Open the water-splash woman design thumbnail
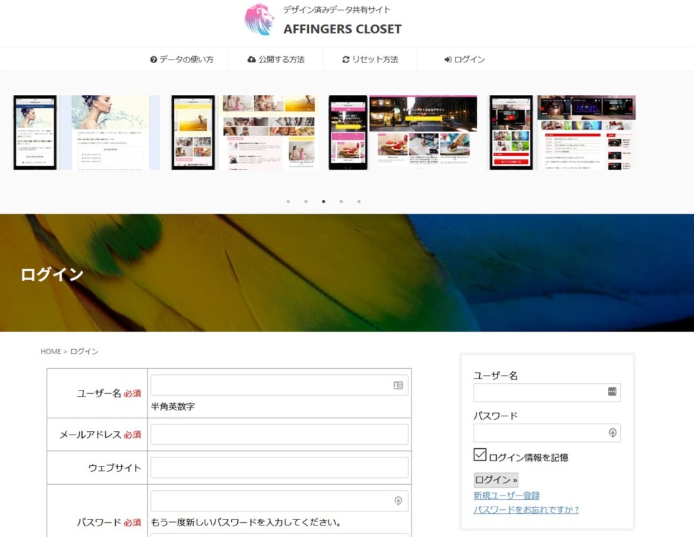 pyautogui.click(x=87, y=132)
